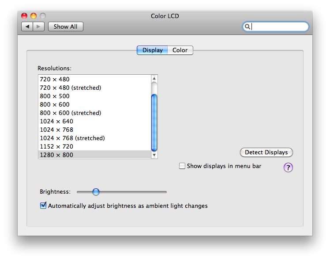Pick 1024 × 768 (stretched) resolution
This screenshot has width=330, height=260.
(95, 138)
